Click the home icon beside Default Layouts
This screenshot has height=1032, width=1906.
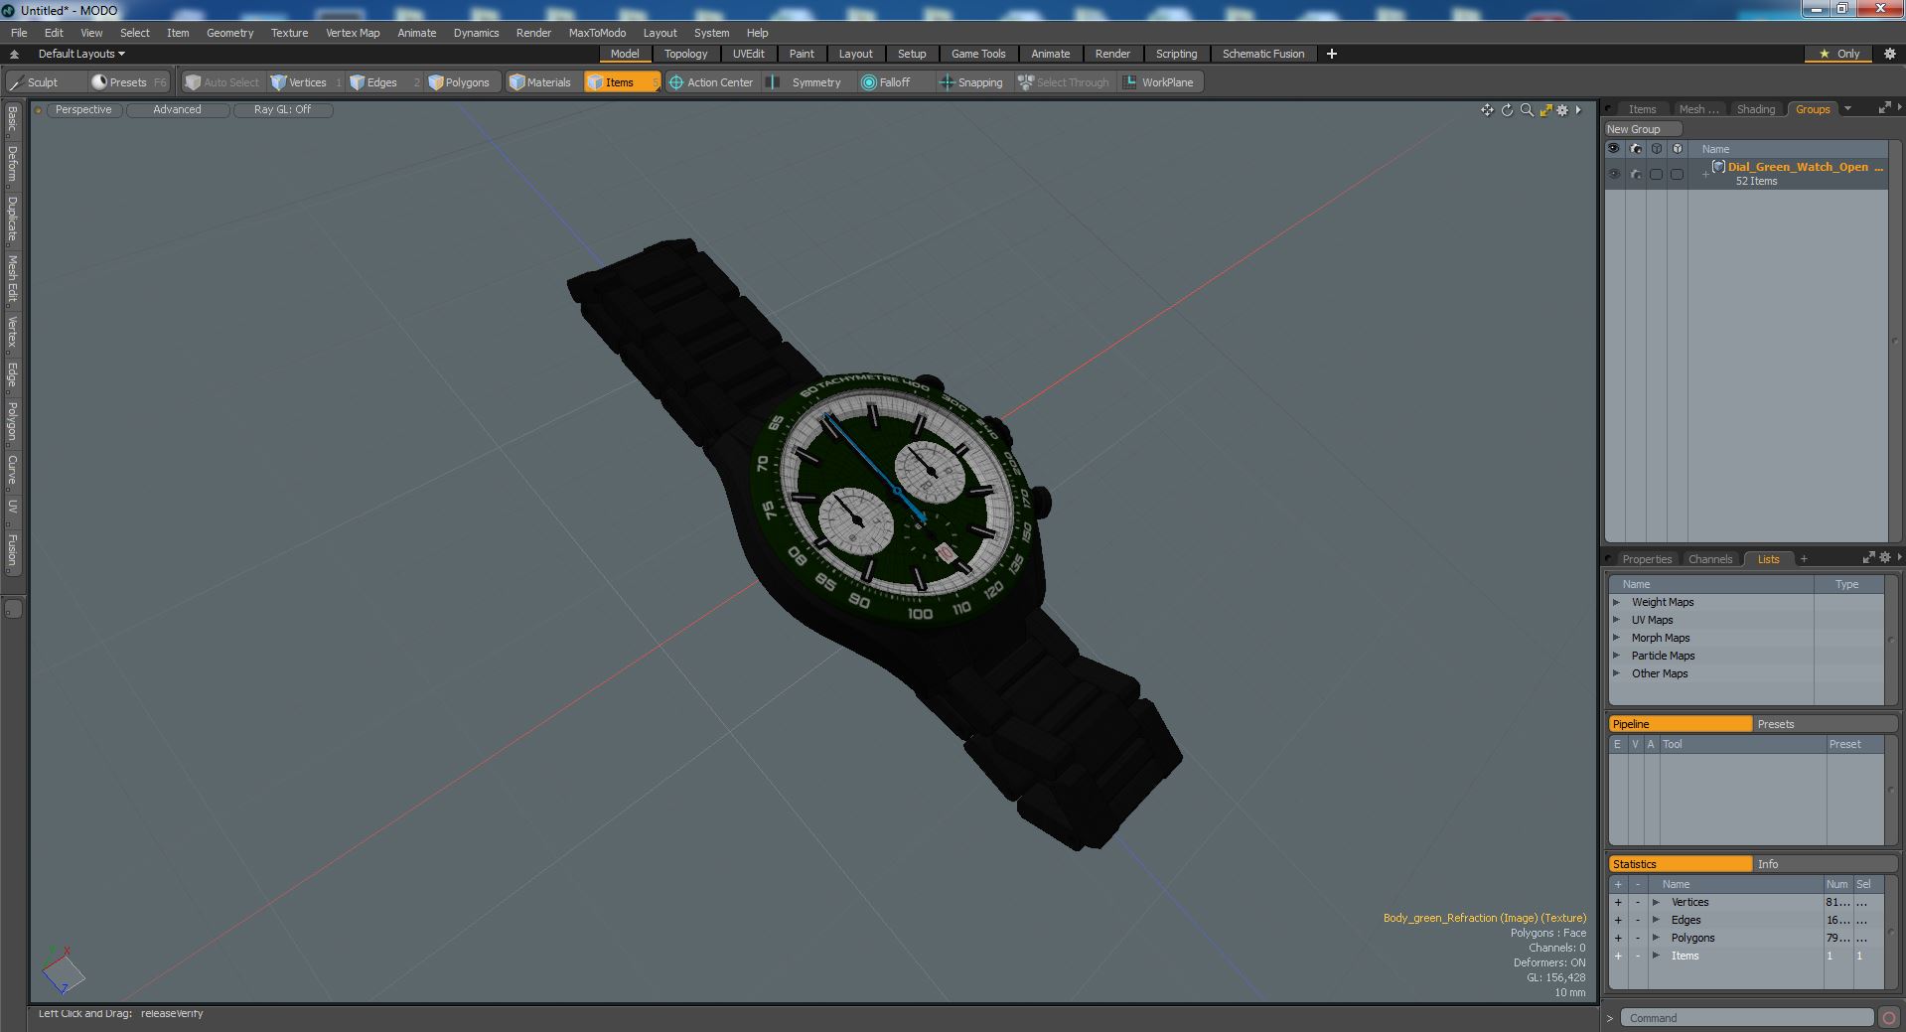point(14,54)
